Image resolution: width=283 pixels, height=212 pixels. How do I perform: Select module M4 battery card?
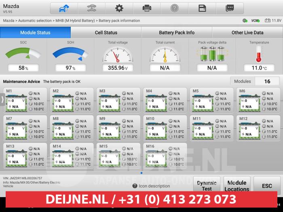pyautogui.click(x=165, y=101)
